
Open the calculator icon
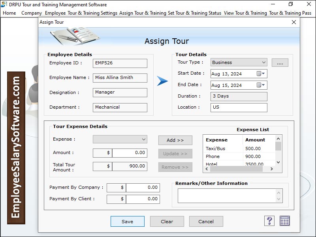285,221
